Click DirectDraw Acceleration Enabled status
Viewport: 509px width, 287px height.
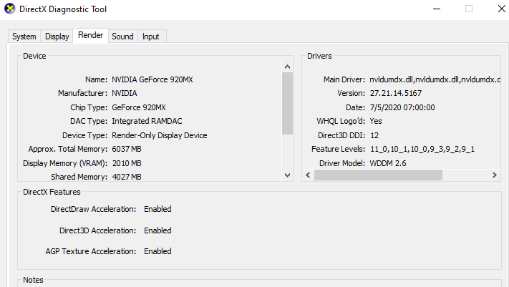[x=157, y=209]
